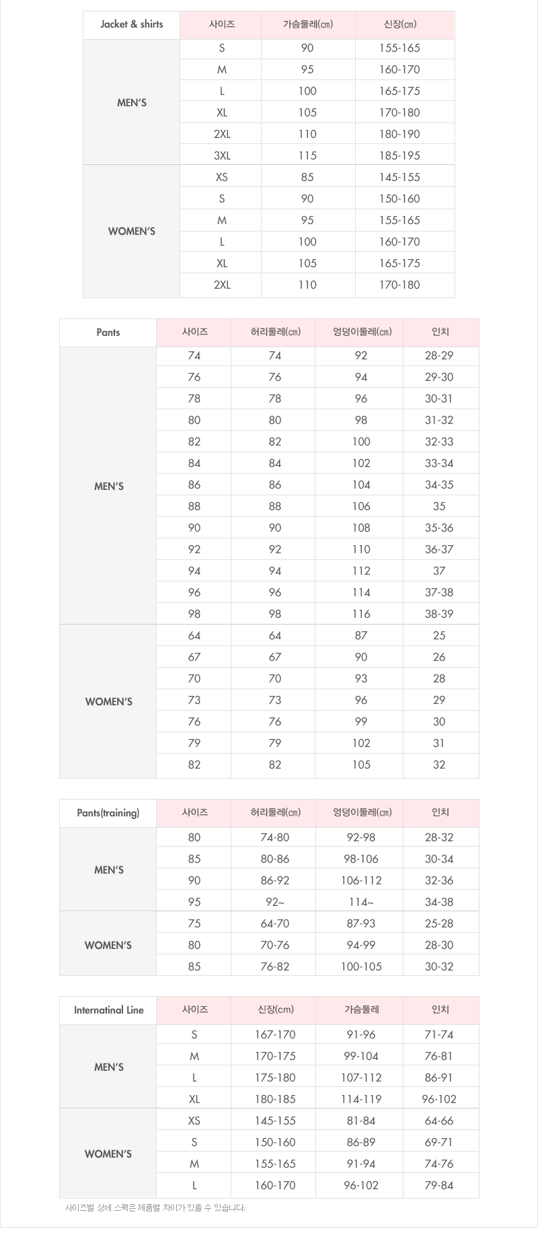538x1235 pixels.
Task: Select the 114~ hip cell in training pants
Action: pyautogui.click(x=361, y=902)
